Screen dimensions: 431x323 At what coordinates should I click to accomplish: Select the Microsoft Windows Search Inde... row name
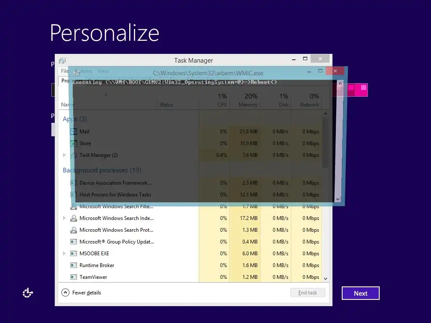(x=117, y=218)
